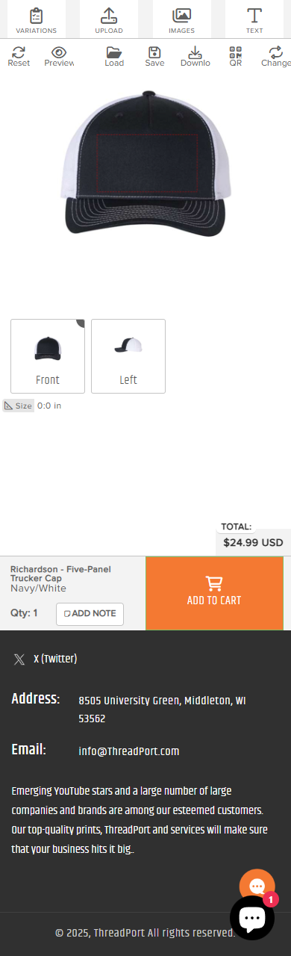Select the Text tool

(x=254, y=19)
